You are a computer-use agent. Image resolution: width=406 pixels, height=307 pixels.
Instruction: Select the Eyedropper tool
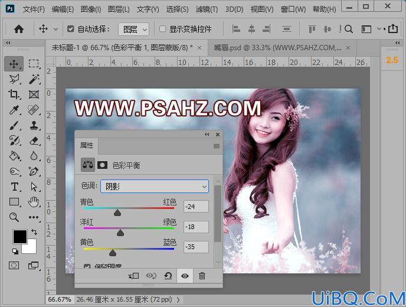pos(14,110)
